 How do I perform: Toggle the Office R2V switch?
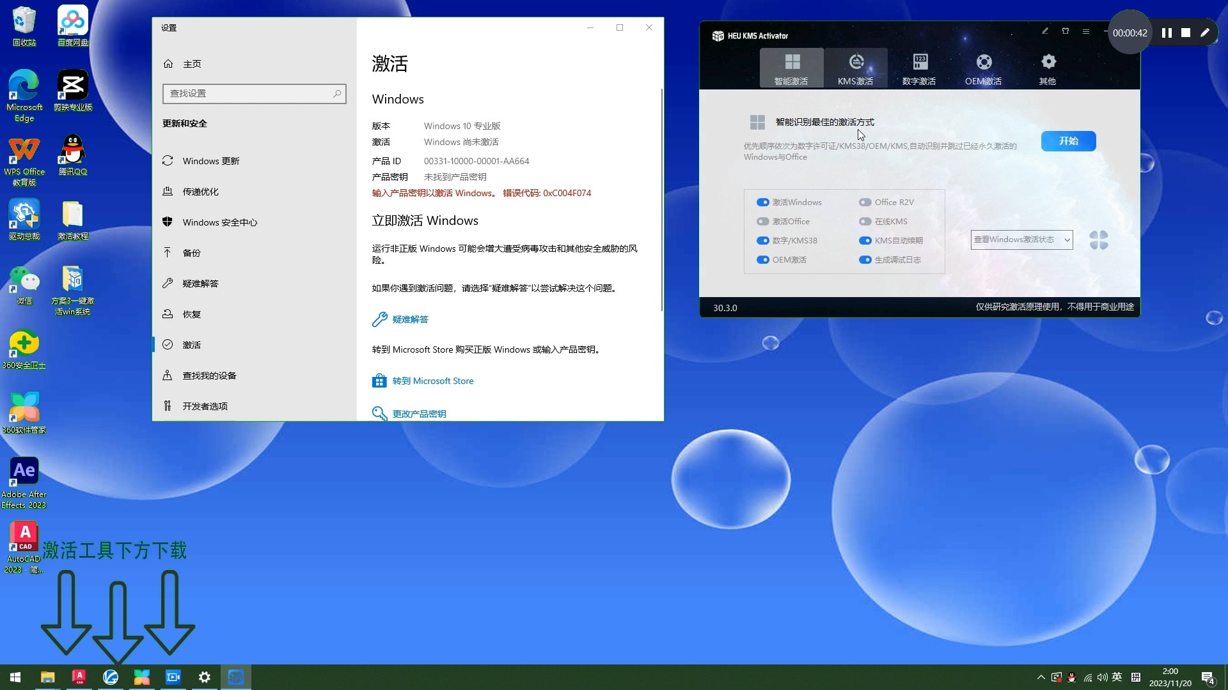pyautogui.click(x=865, y=203)
